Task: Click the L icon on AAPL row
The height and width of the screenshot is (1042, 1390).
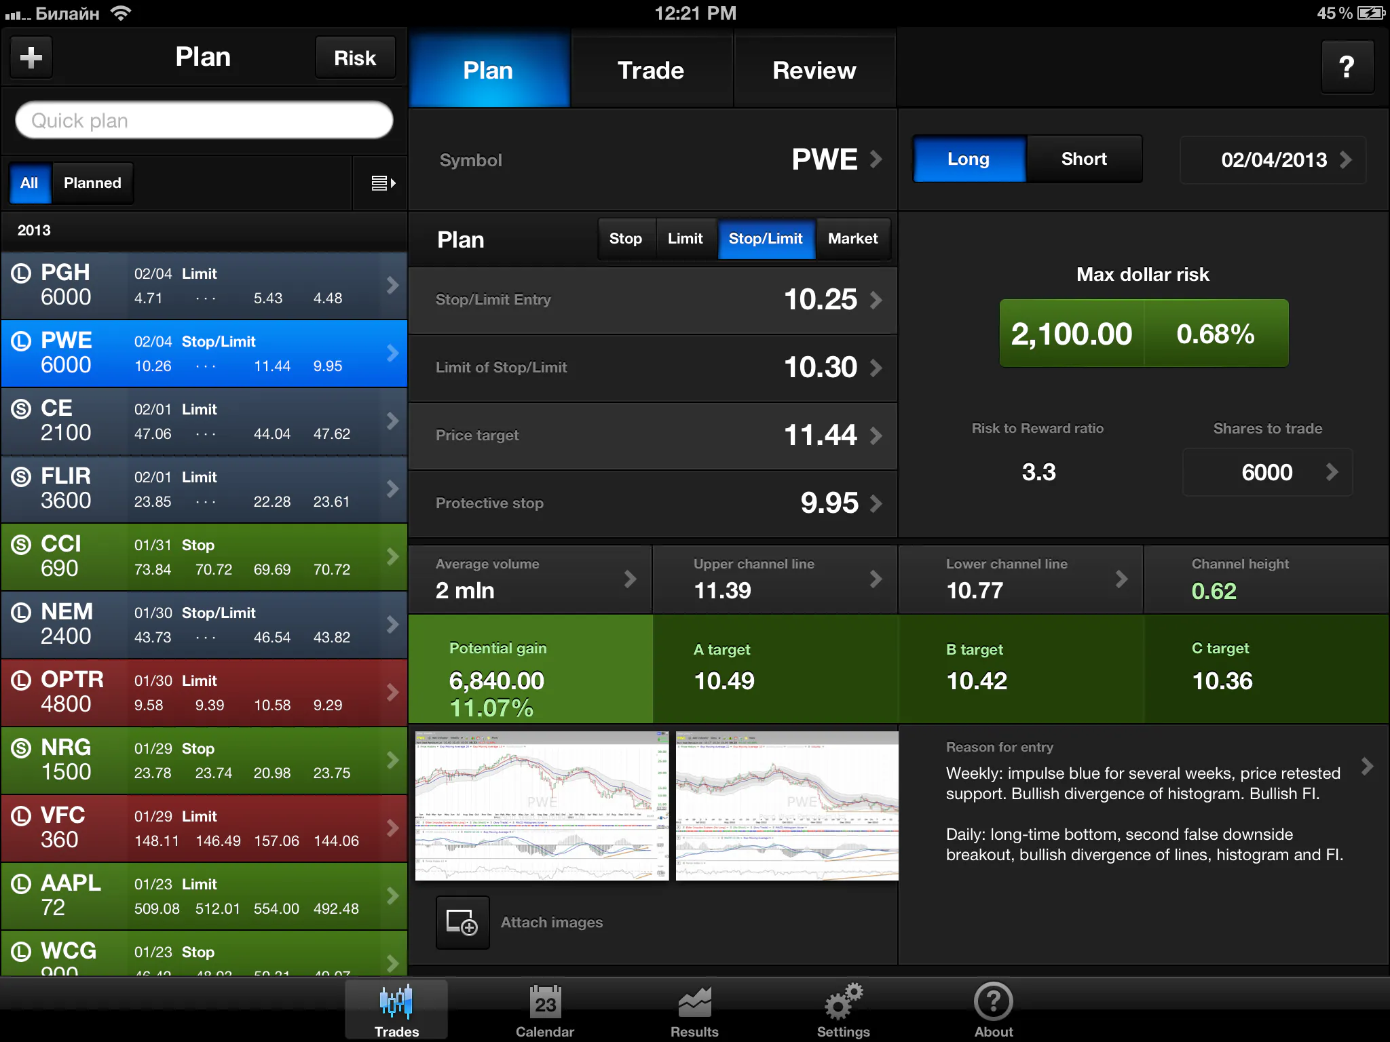Action: click(22, 883)
